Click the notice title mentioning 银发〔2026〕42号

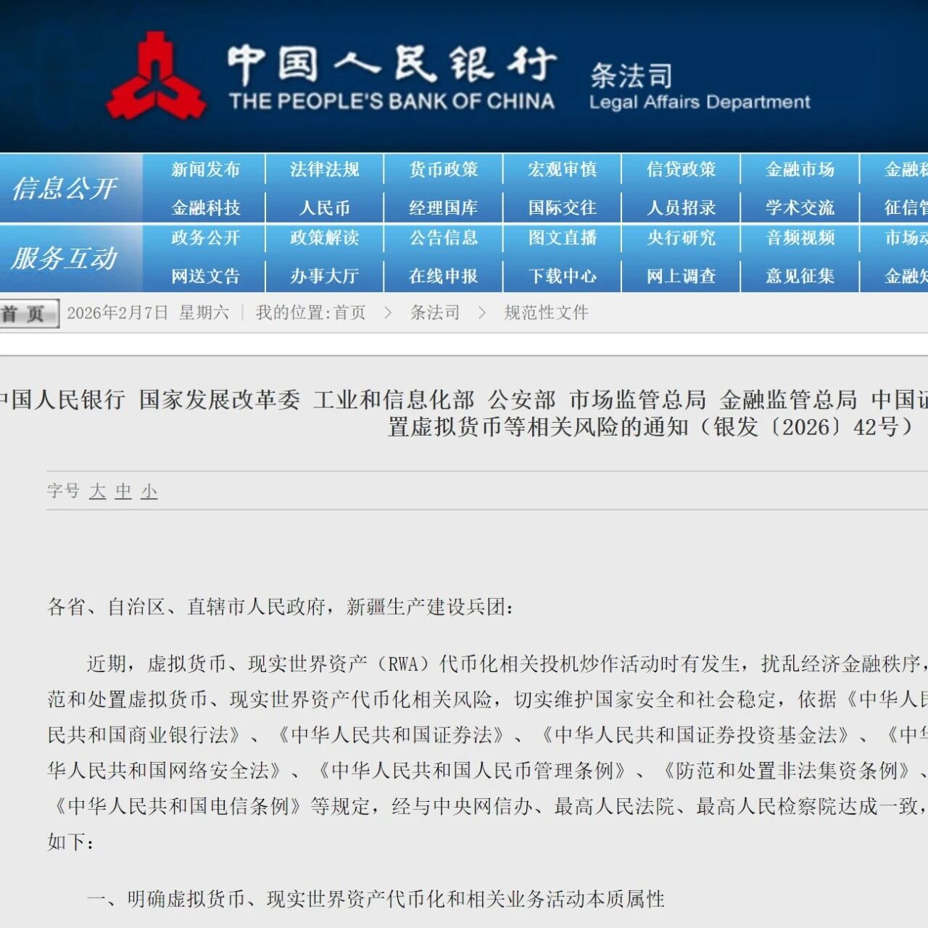click(x=464, y=413)
